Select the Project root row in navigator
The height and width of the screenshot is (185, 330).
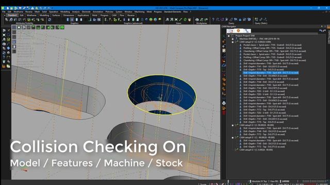point(245,36)
